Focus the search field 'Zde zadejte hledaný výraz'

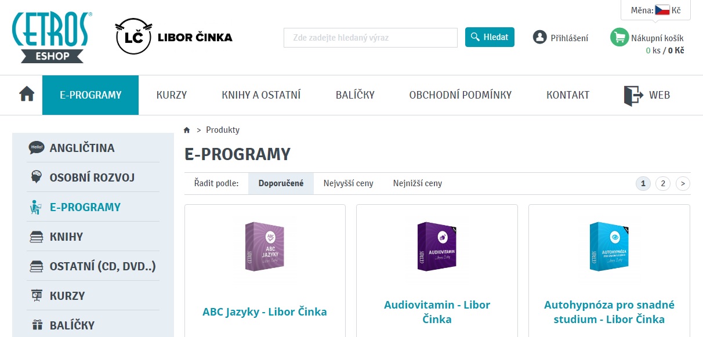pos(371,38)
